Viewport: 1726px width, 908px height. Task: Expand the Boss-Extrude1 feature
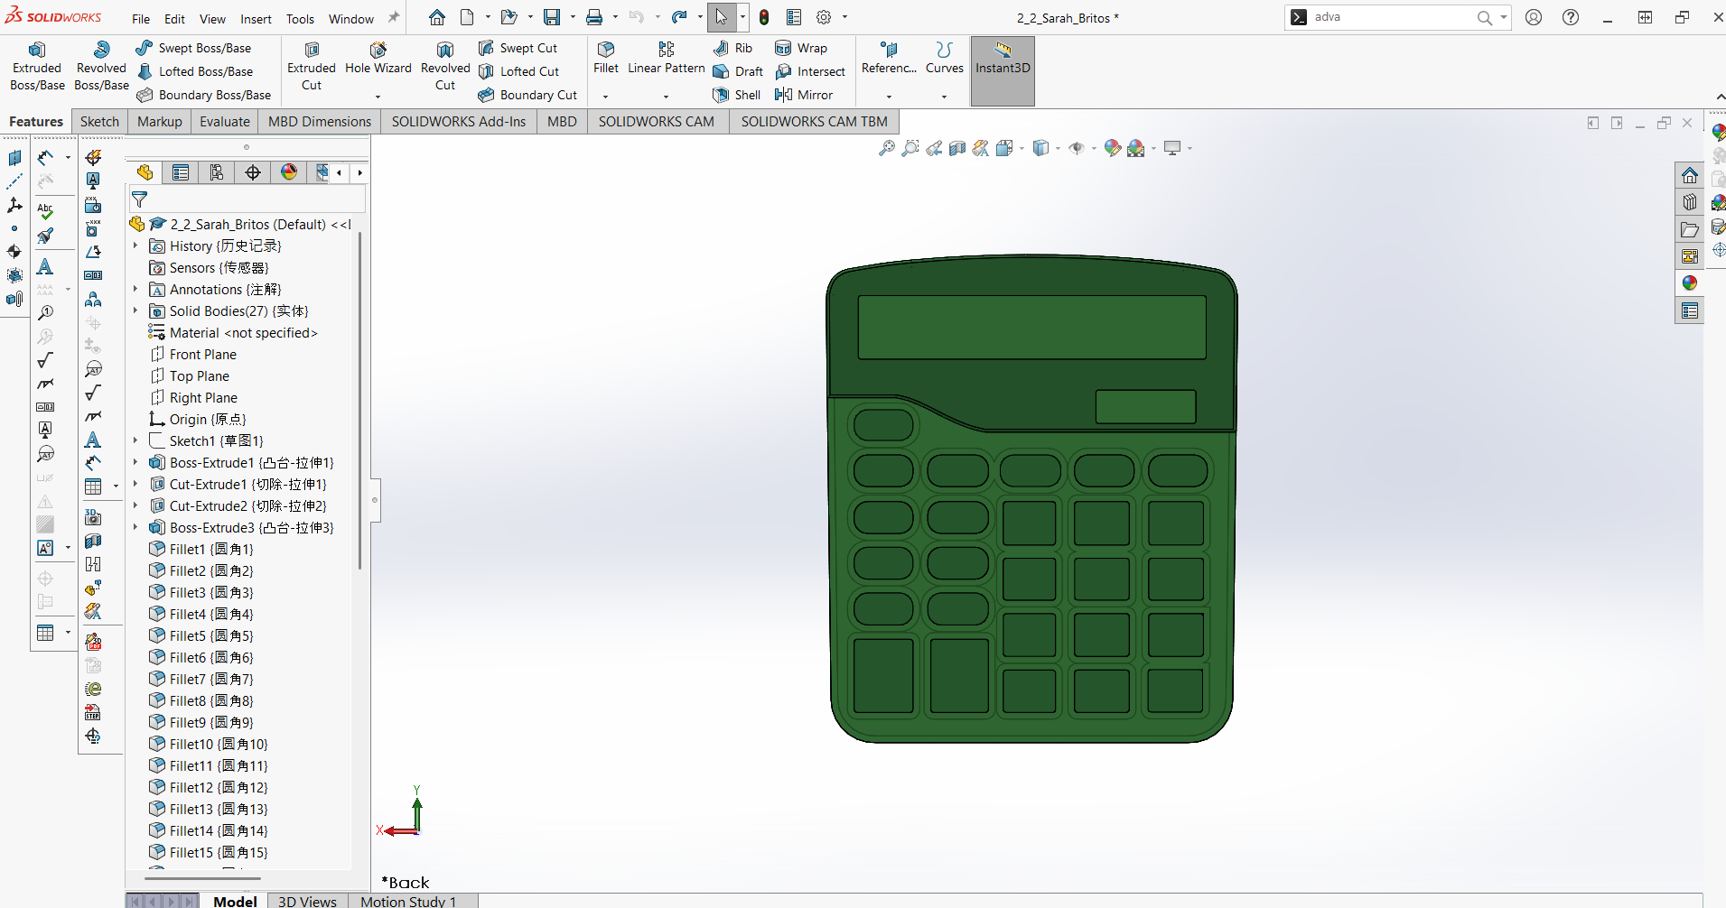[x=136, y=462]
